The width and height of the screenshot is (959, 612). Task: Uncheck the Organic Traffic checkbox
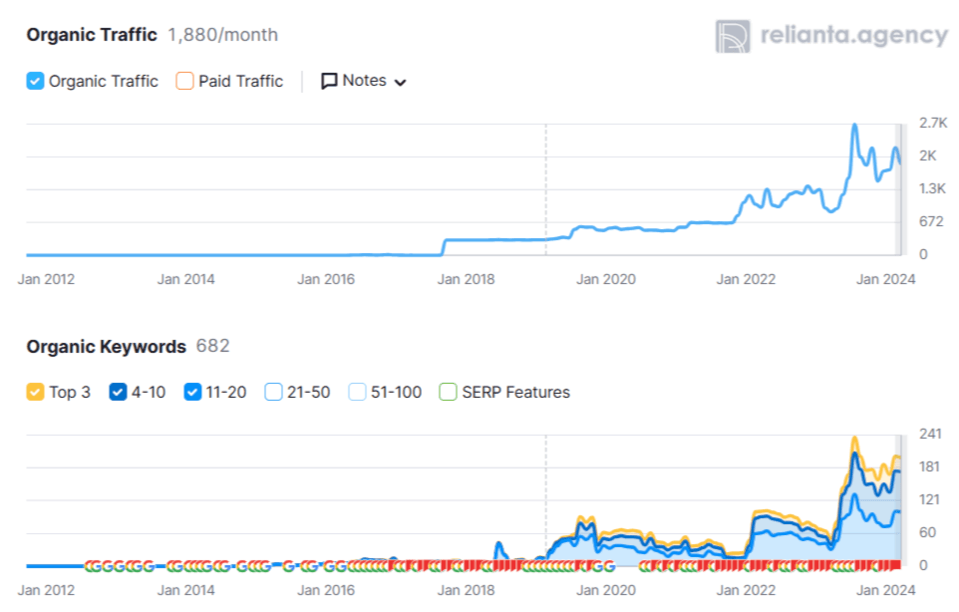[35, 81]
